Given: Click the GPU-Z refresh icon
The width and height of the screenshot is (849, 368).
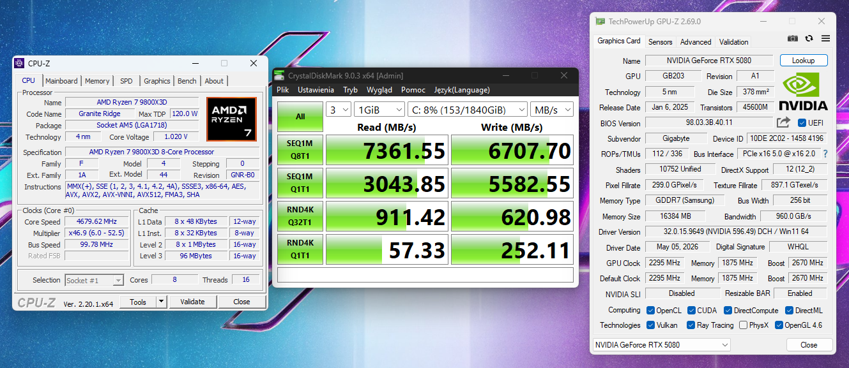Looking at the screenshot, I should pyautogui.click(x=809, y=38).
